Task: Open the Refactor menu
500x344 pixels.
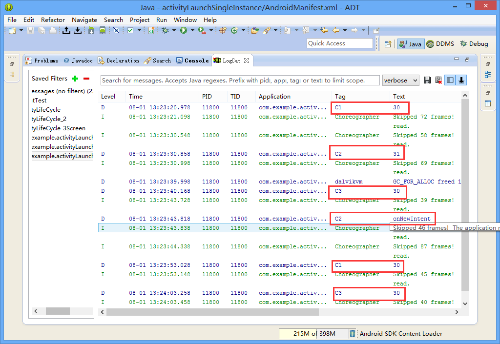Action: (53, 20)
